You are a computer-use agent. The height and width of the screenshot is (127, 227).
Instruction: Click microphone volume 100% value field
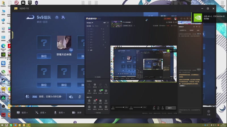pos(126,107)
